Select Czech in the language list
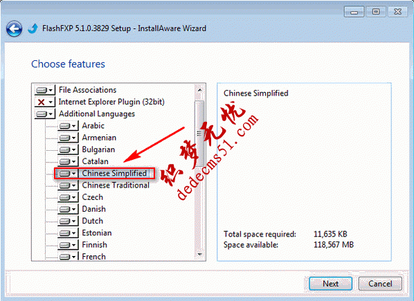 tap(92, 197)
